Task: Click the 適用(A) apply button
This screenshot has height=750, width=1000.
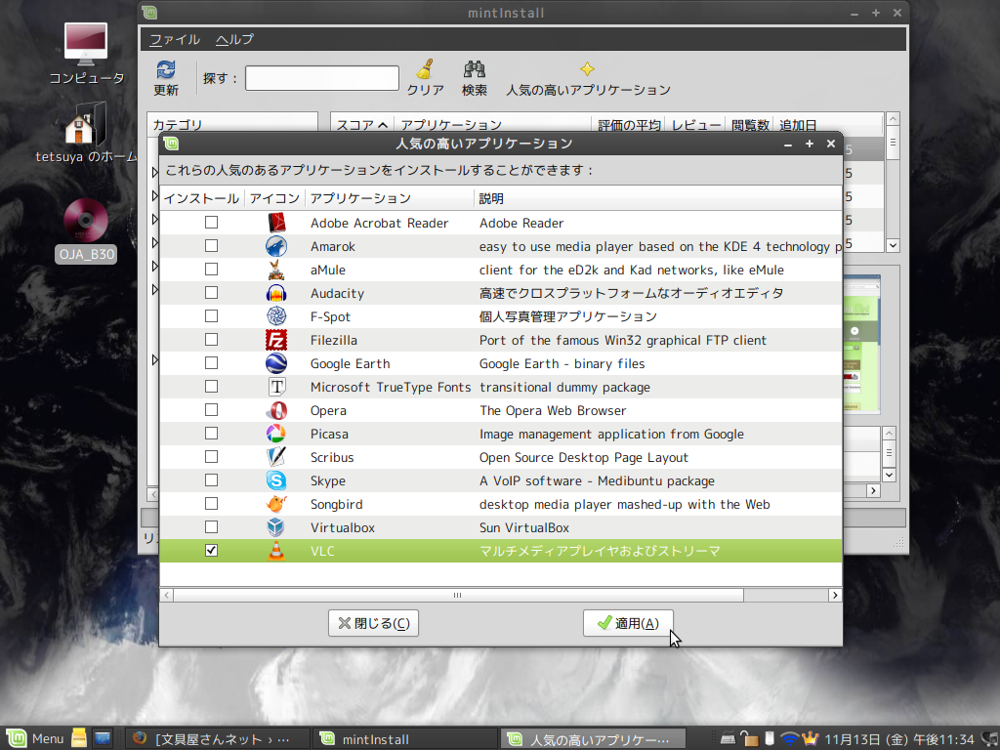Action: pyautogui.click(x=628, y=623)
